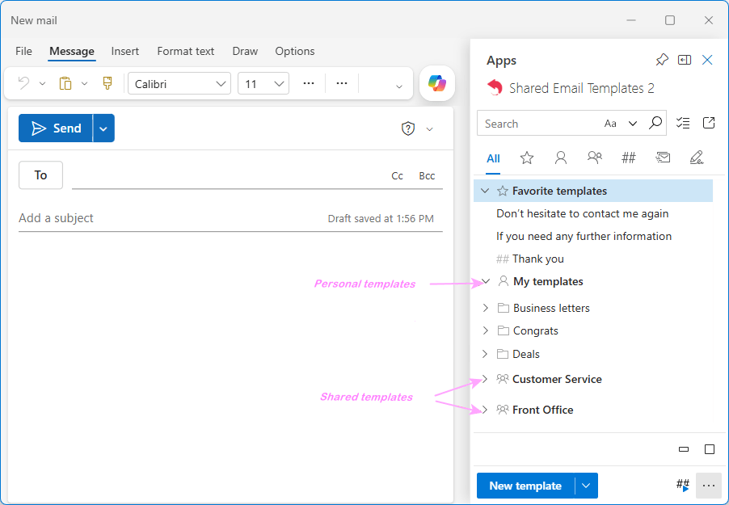The height and width of the screenshot is (505, 729).
Task: Click the shield question mark icon
Action: tap(407, 128)
